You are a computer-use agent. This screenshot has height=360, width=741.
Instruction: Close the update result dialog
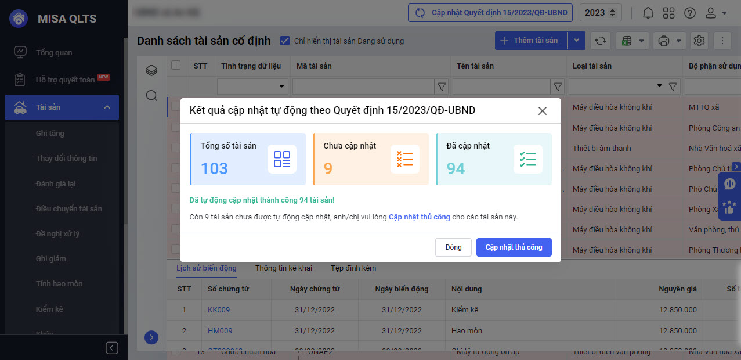tap(542, 111)
